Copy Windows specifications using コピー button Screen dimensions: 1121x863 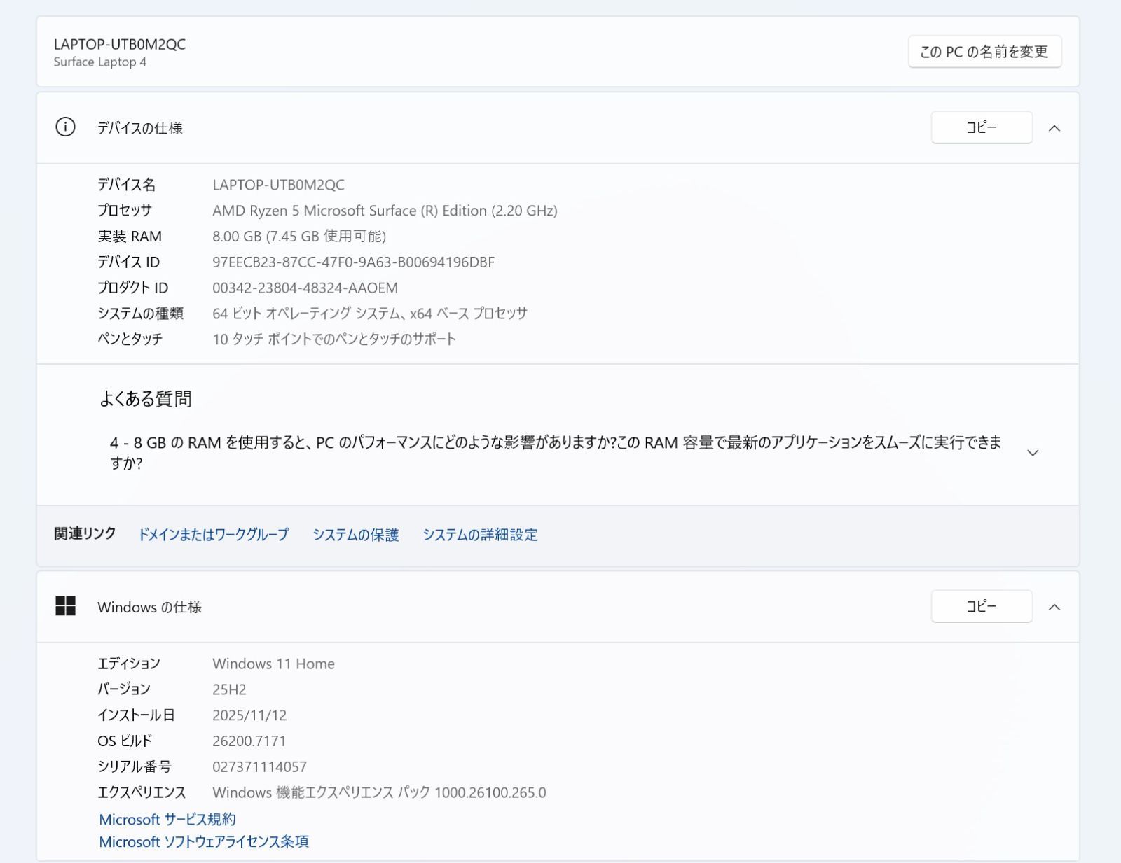pos(981,607)
